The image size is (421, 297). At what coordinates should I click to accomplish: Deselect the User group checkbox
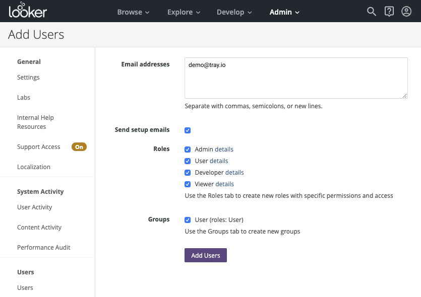pos(188,219)
